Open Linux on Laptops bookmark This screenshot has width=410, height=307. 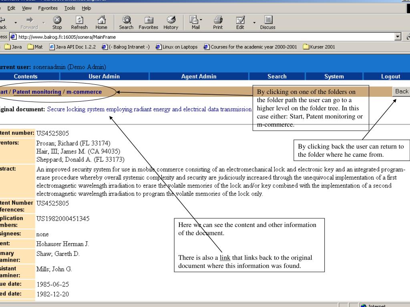(177, 47)
